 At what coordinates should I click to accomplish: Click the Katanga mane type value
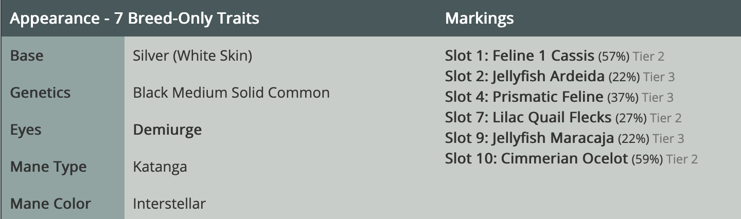point(160,167)
